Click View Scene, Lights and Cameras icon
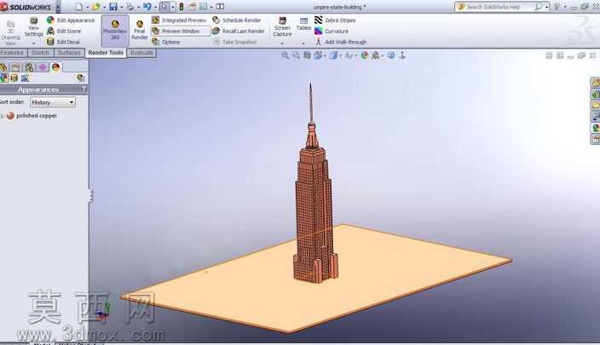Screen dimensions: 600x345 pos(25,78)
